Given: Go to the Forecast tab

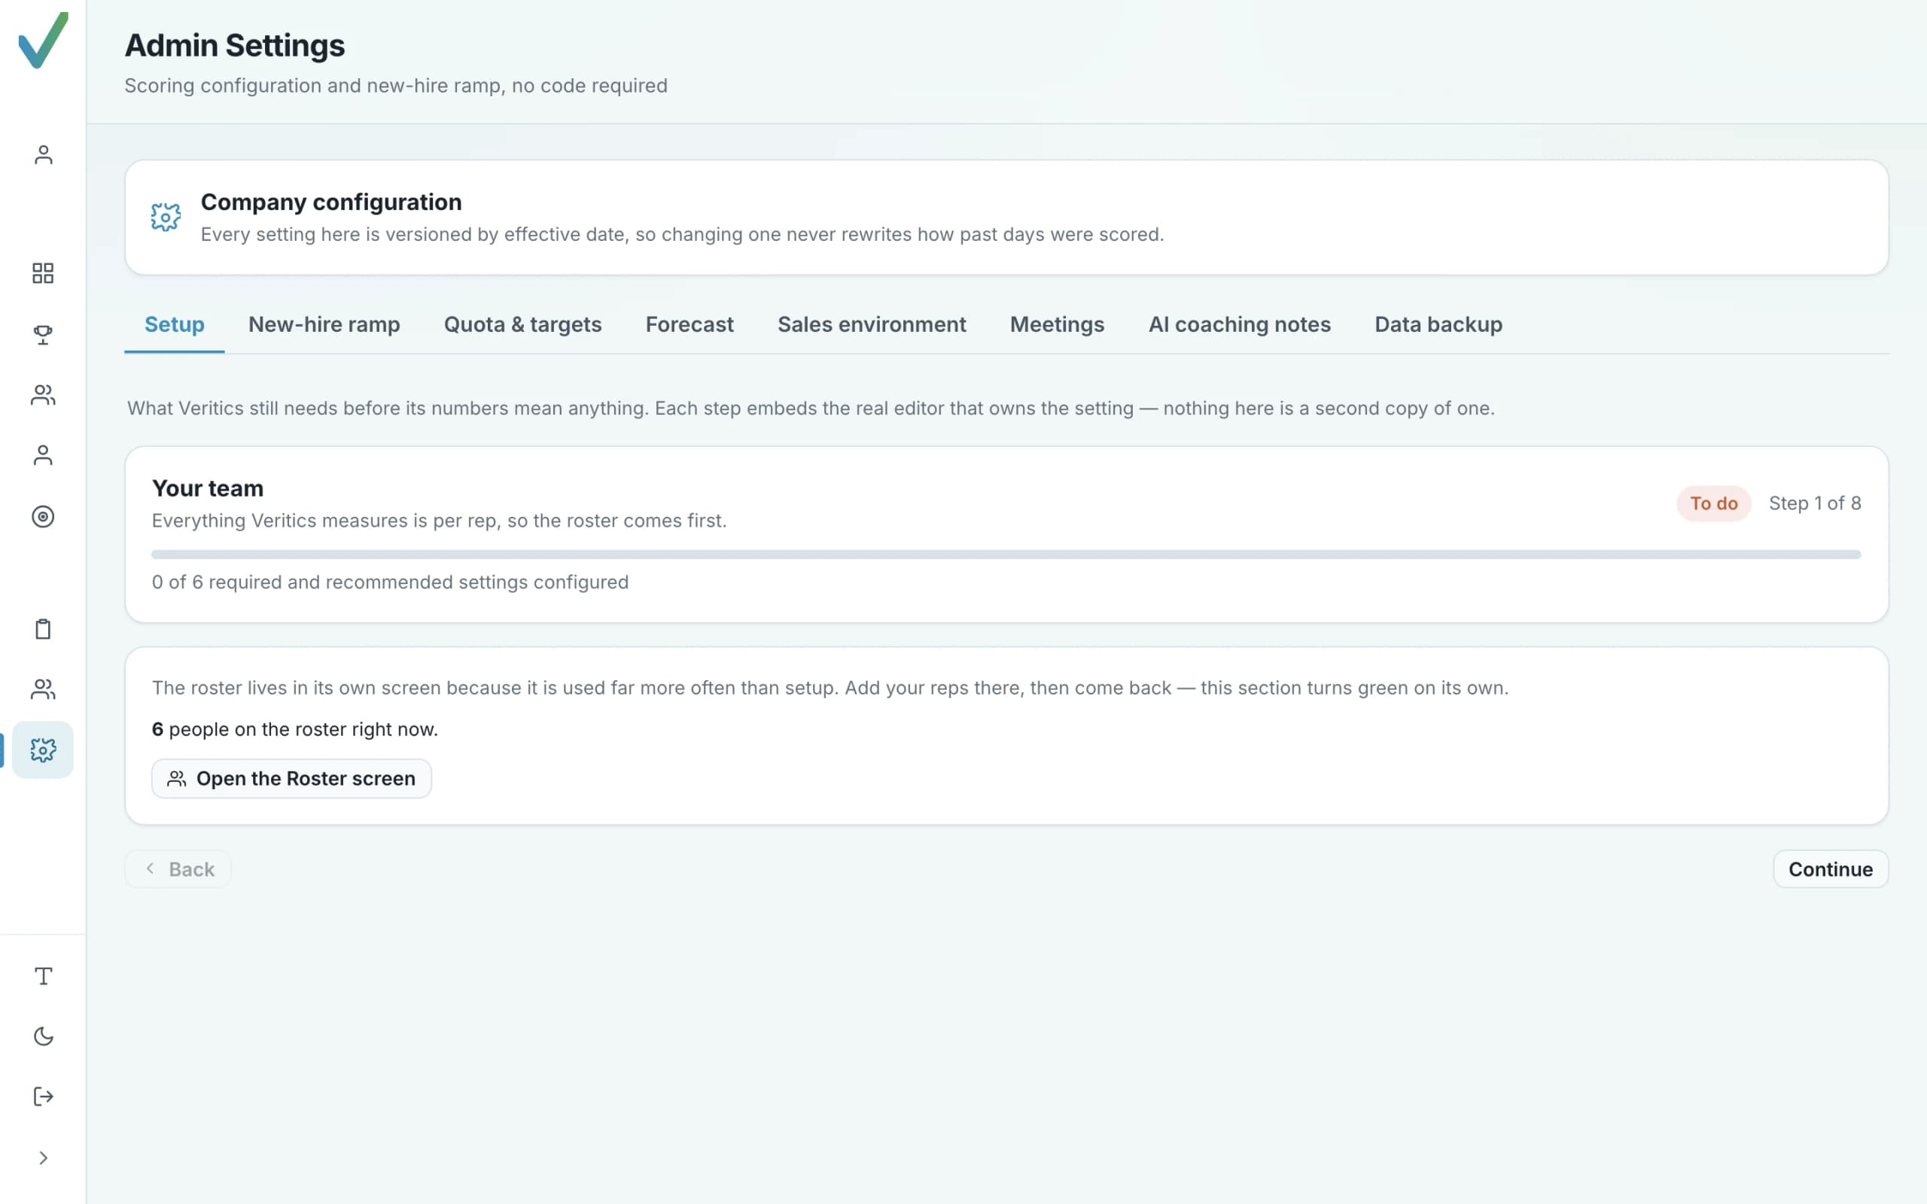Looking at the screenshot, I should (x=690, y=325).
